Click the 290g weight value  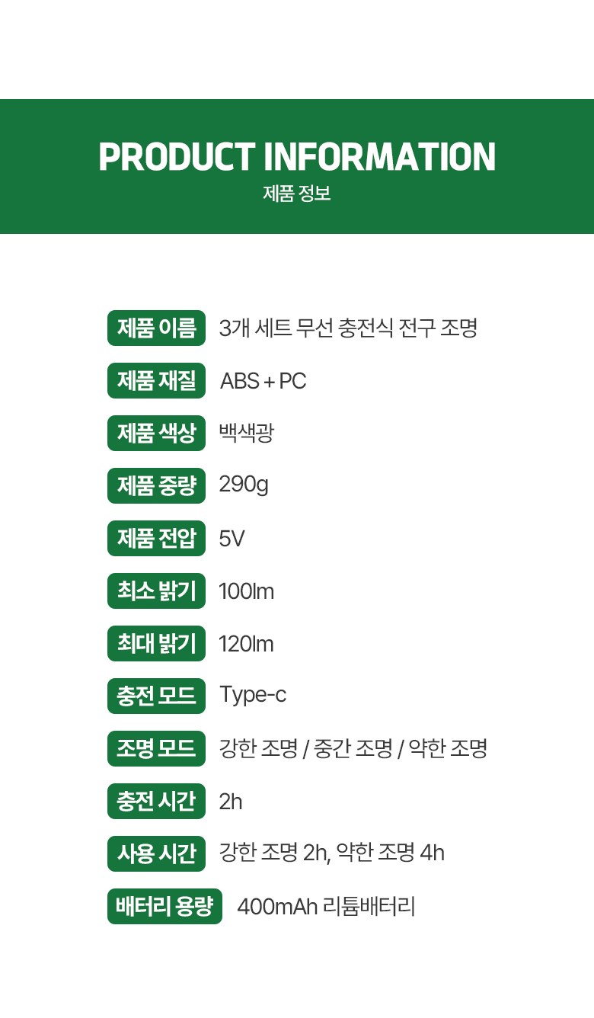pyautogui.click(x=244, y=485)
